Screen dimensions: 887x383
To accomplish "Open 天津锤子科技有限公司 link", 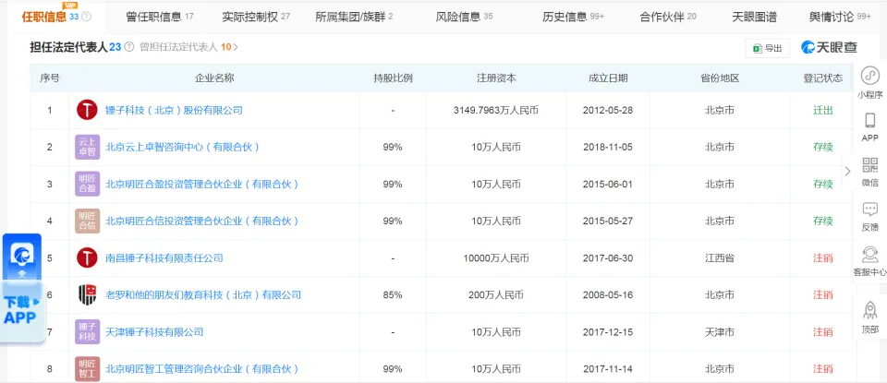I will pos(154,331).
